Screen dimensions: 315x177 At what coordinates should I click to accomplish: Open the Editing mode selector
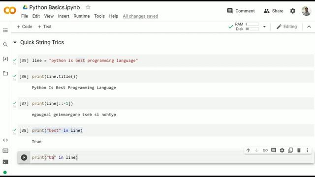[286, 27]
